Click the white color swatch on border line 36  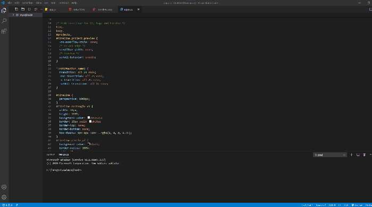pyautogui.click(x=90, y=121)
